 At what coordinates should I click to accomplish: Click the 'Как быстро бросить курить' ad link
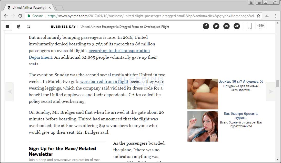point(241,116)
